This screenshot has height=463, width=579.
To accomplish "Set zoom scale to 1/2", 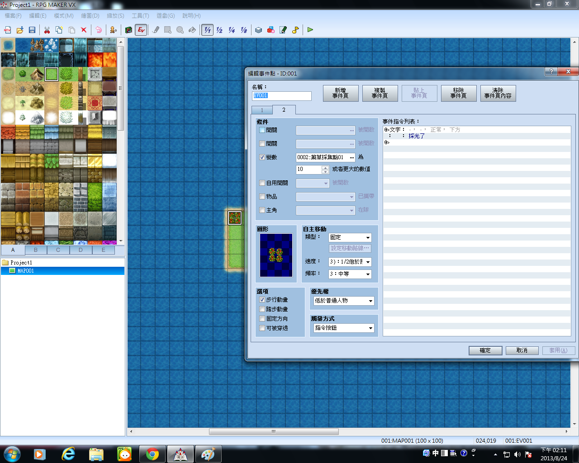I will (219, 30).
